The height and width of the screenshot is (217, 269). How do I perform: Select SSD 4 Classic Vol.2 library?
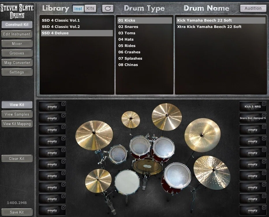coord(77,27)
